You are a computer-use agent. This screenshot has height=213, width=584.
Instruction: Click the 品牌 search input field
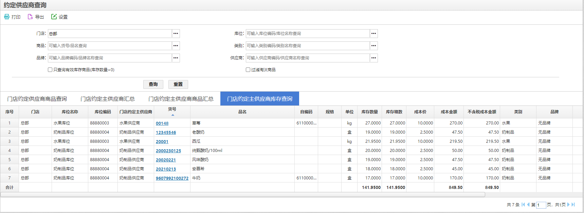click(110, 58)
